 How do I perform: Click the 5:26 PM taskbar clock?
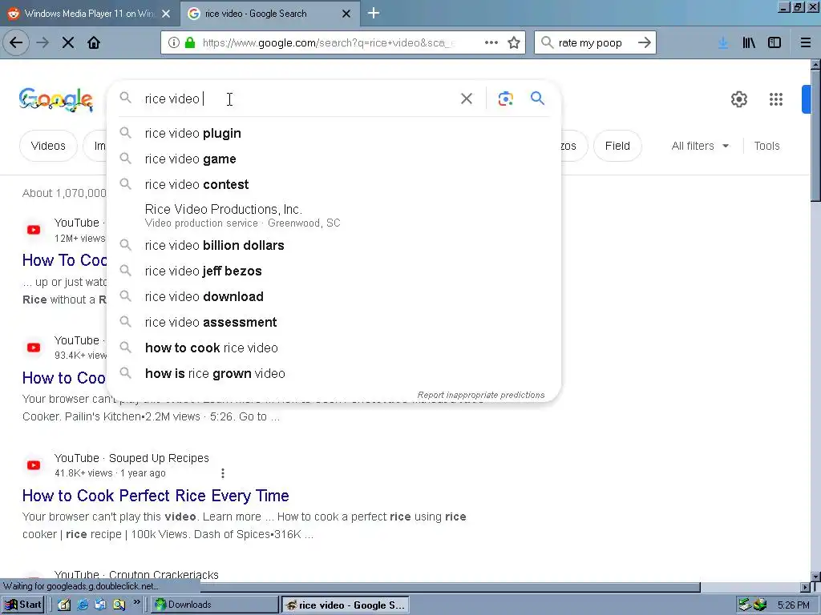coord(793,605)
